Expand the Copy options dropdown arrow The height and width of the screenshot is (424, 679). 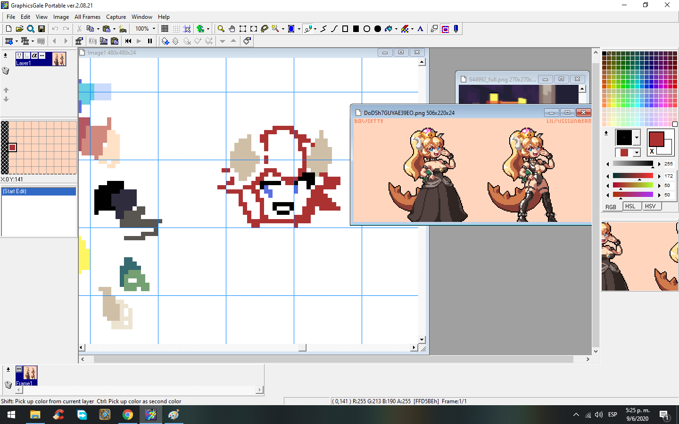98,29
